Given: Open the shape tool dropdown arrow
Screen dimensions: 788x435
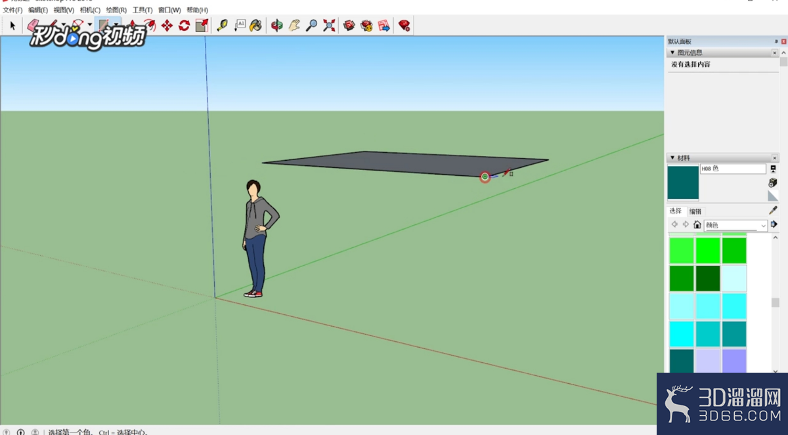Looking at the screenshot, I should tap(116, 26).
